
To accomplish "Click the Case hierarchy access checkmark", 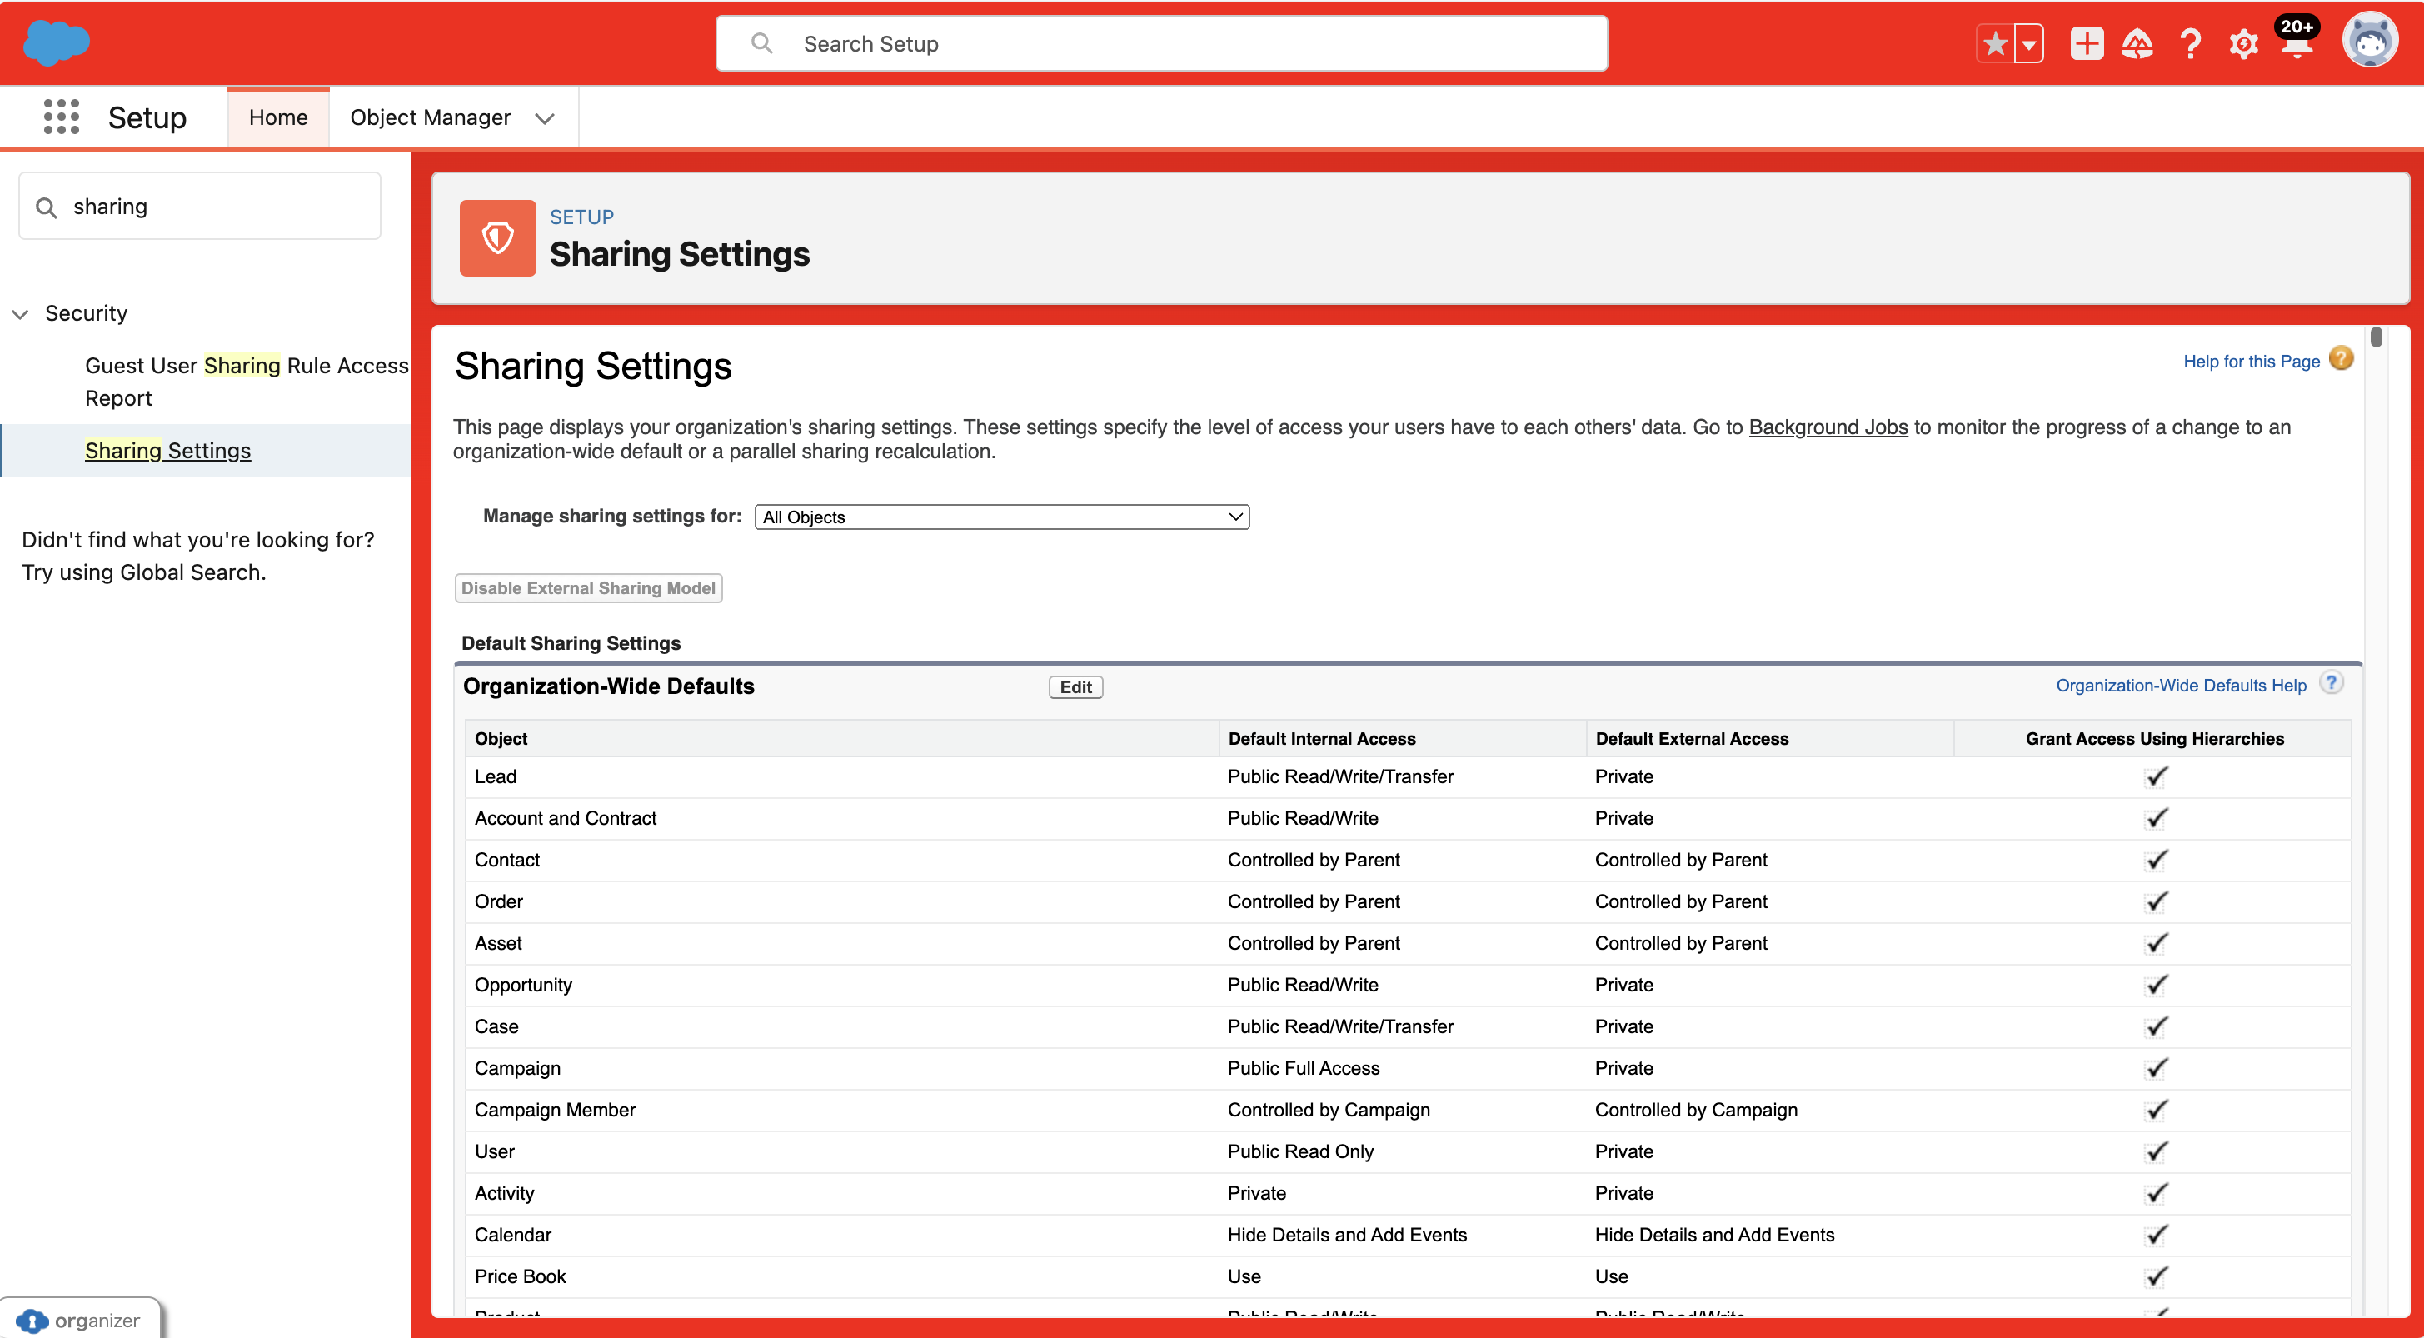I will click(x=2155, y=1026).
